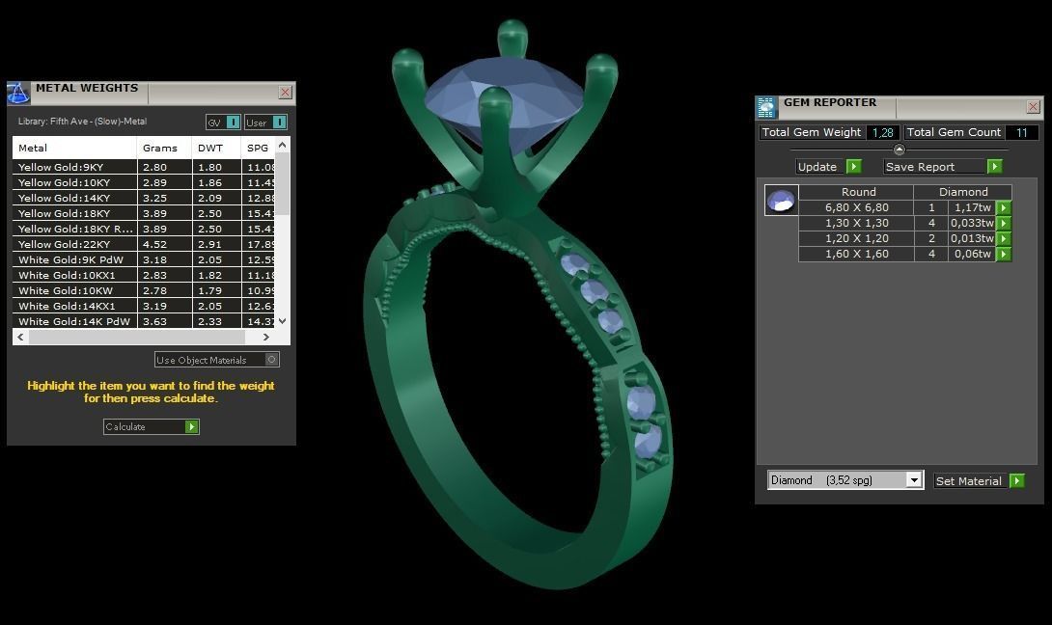Collapse Gem Reporter using the round divider handle
The image size is (1052, 625).
point(900,149)
